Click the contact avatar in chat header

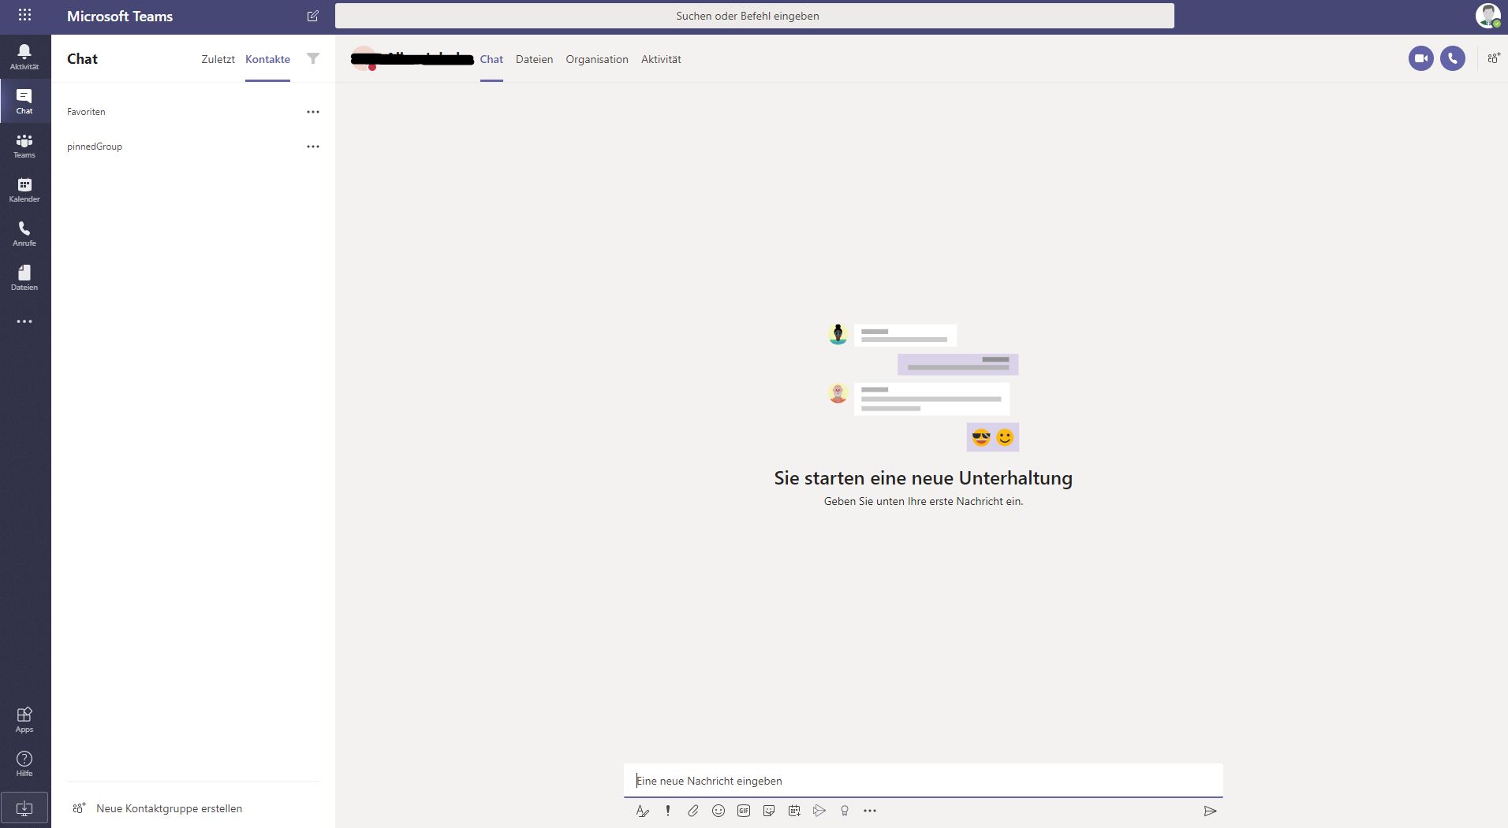pyautogui.click(x=364, y=58)
